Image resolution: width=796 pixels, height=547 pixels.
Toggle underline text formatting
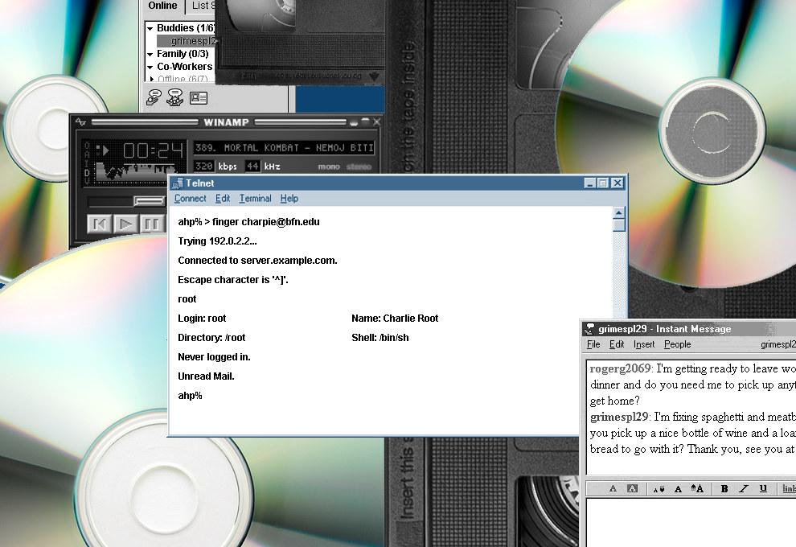tap(762, 488)
